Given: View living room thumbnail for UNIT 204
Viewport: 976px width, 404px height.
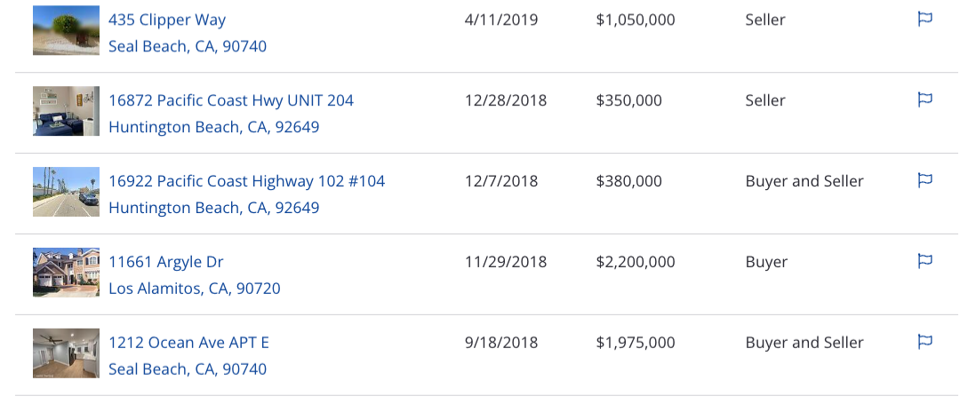Looking at the screenshot, I should tap(66, 111).
